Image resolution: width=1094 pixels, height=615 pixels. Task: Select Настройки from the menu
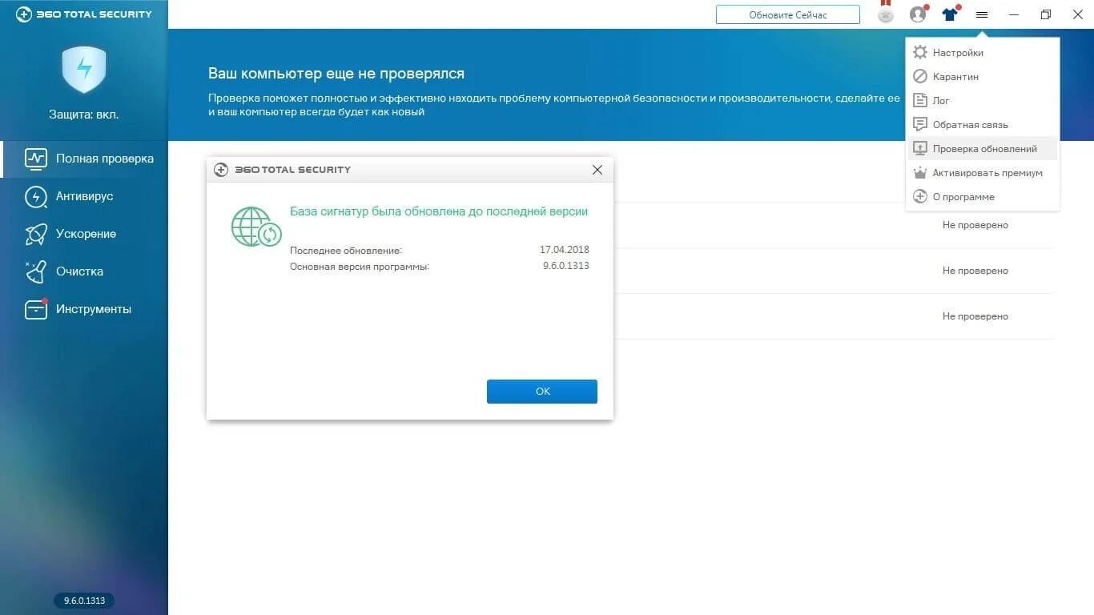[x=983, y=53]
